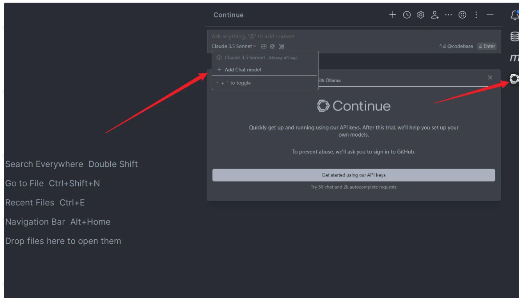Open session history clock icon
The width and height of the screenshot is (519, 298).
407,15
